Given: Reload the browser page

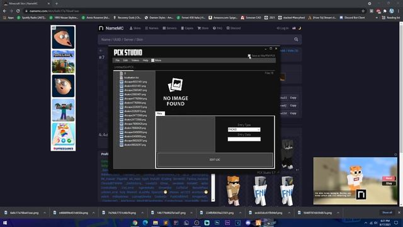Looking at the screenshot, I should [x=18, y=11].
